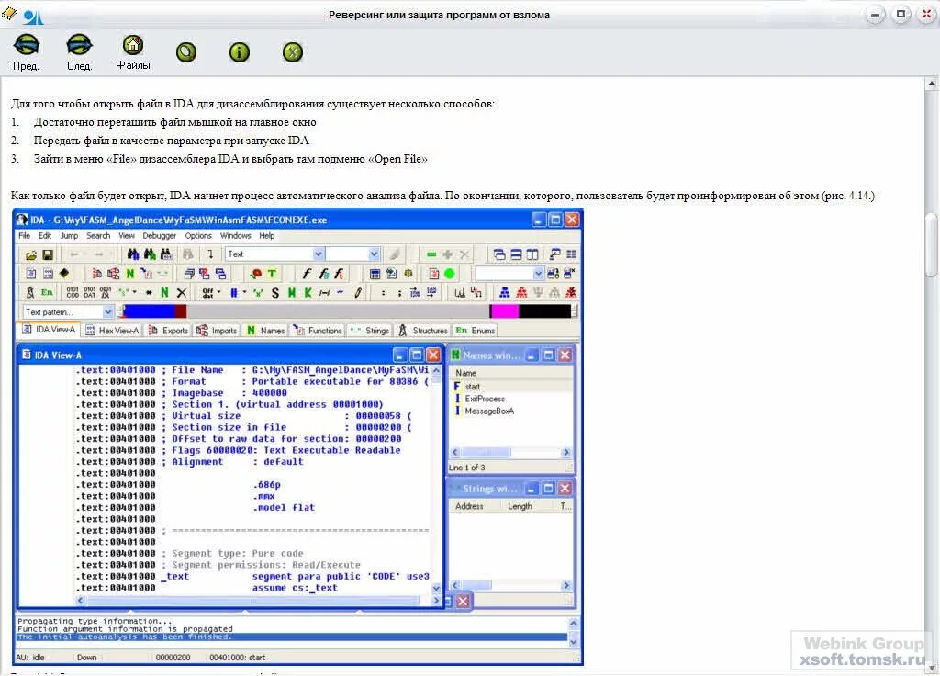Image resolution: width=940 pixels, height=676 pixels.
Task: Click the save floppy disk icon in IDA
Action: point(48,255)
